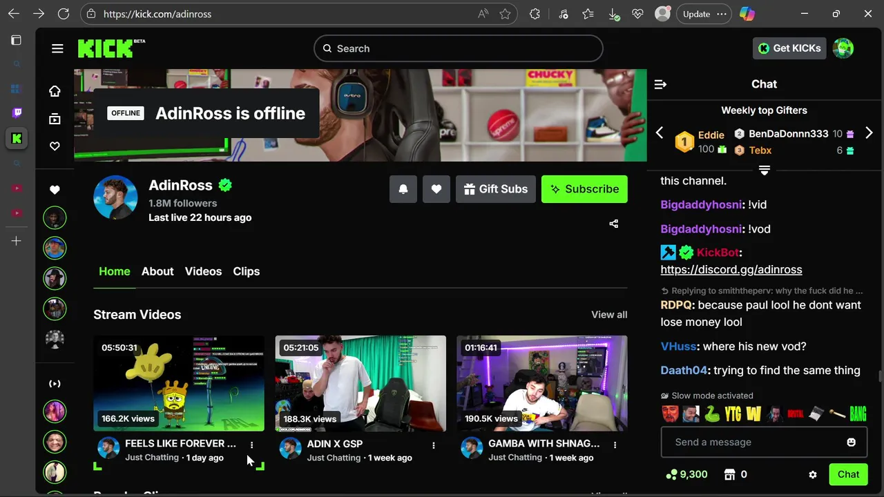Open Twitch icon in browser sidebar
Image resolution: width=884 pixels, height=497 pixels.
pyautogui.click(x=17, y=113)
